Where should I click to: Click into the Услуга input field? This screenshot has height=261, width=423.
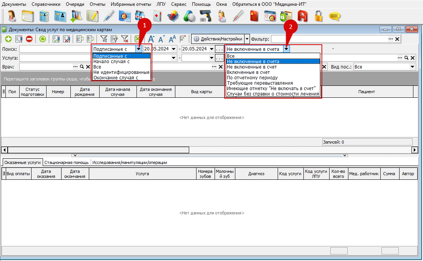click(x=55, y=58)
